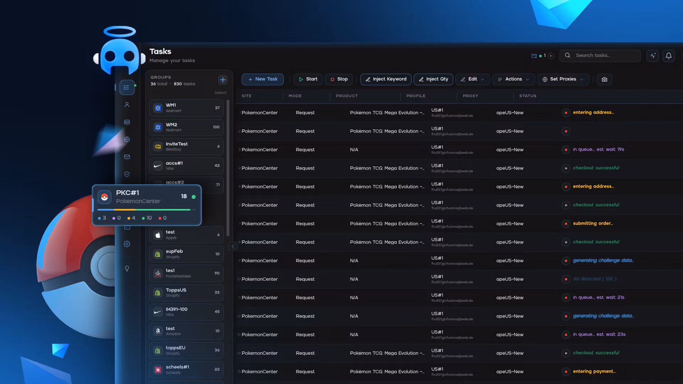
Task: Open the activity pulse icon
Action: (x=653, y=55)
